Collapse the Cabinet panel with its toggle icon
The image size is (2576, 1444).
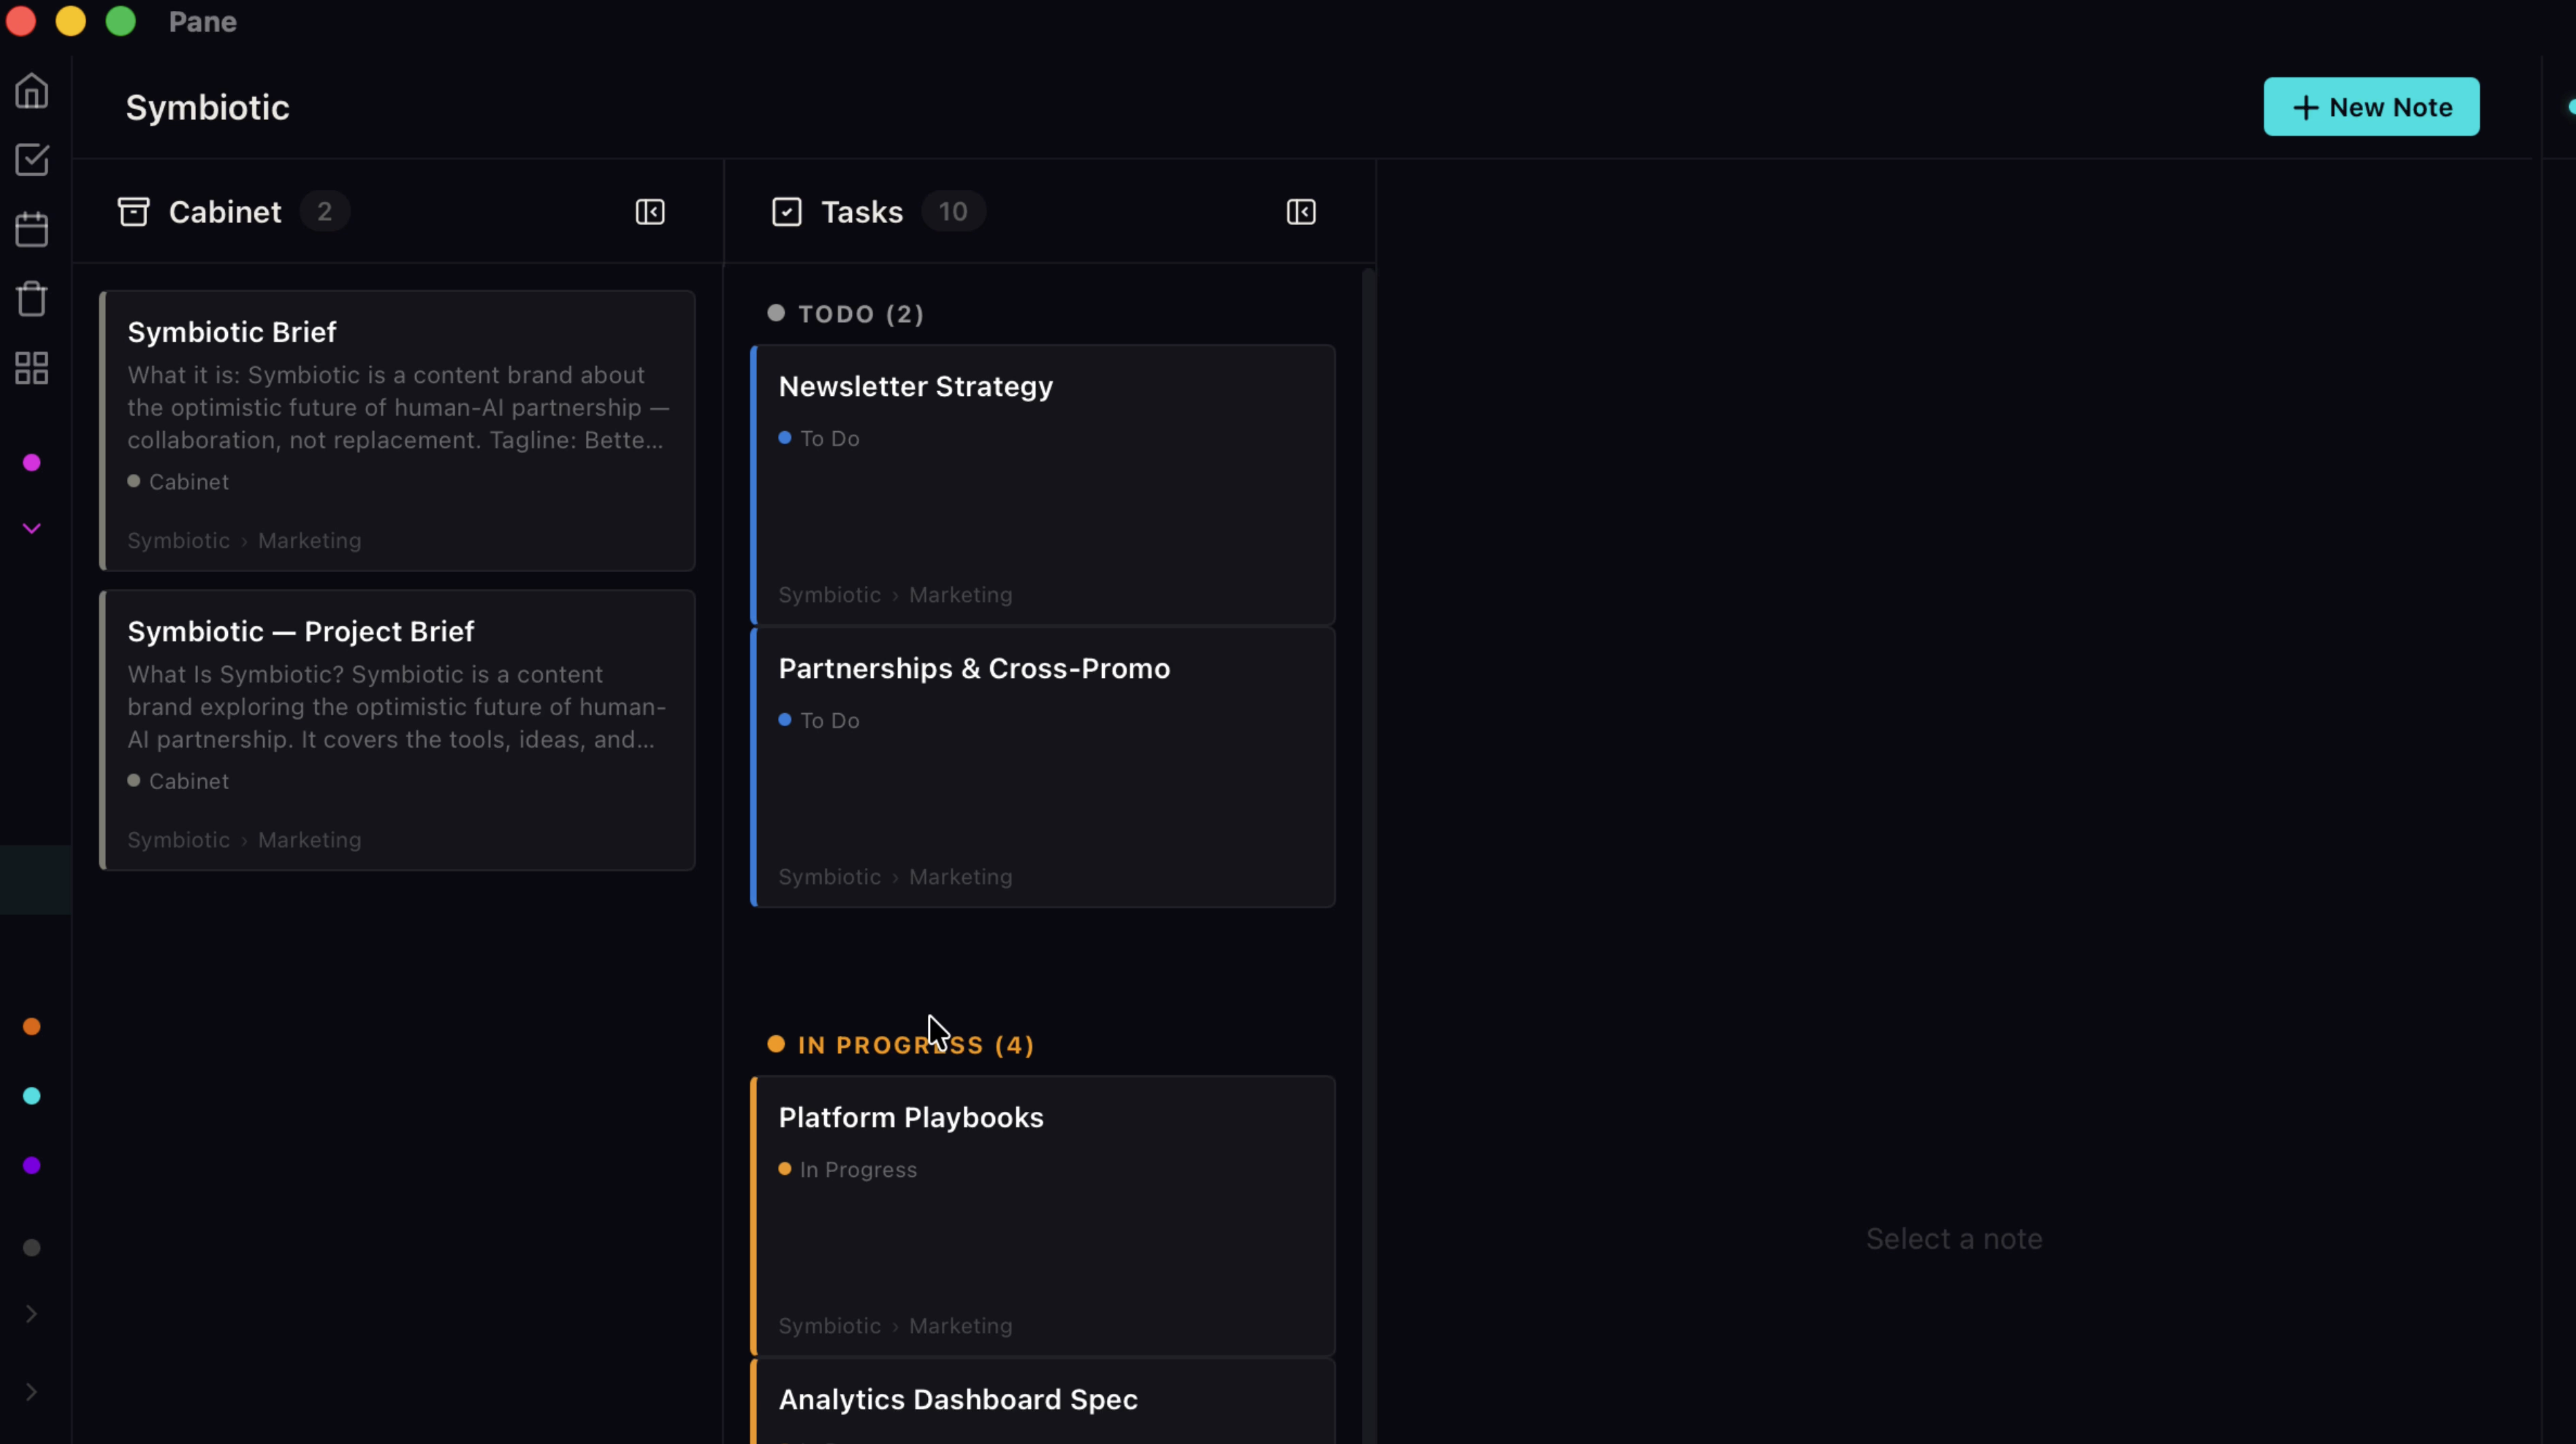pos(650,212)
